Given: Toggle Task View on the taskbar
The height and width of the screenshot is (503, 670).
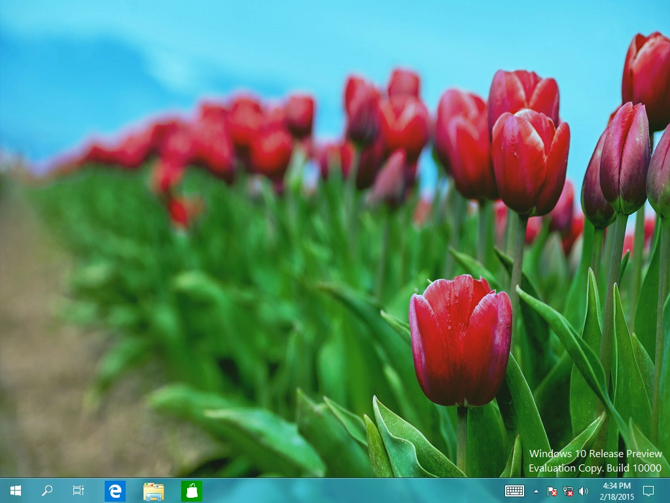Looking at the screenshot, I should (78, 491).
